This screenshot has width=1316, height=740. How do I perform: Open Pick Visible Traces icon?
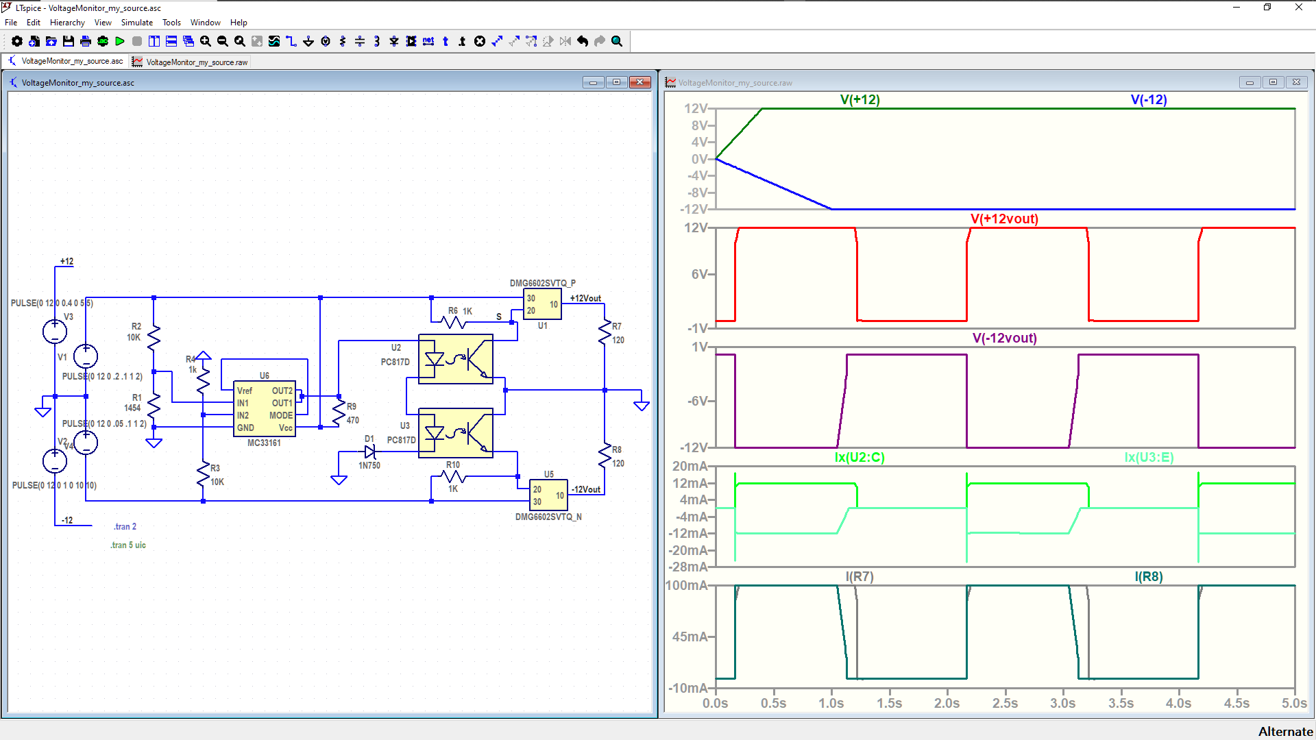coord(274,41)
